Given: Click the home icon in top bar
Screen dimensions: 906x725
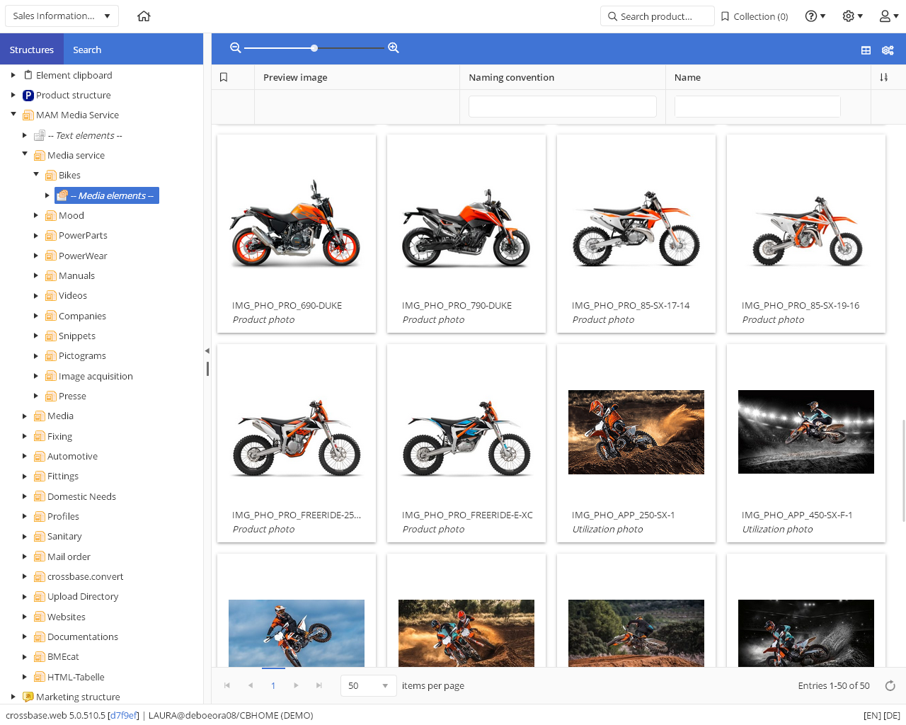Looking at the screenshot, I should (144, 16).
